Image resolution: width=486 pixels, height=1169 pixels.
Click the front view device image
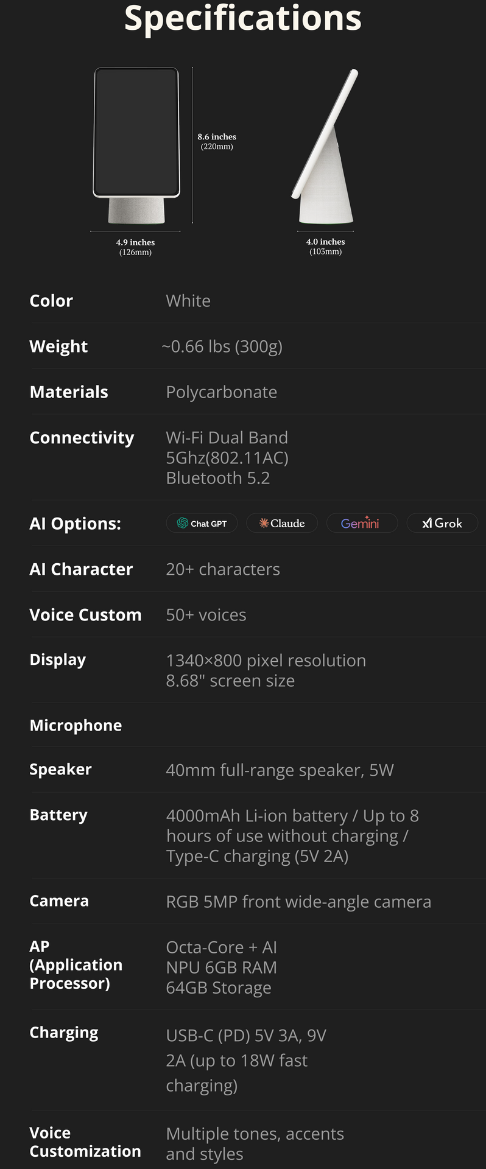(x=136, y=145)
